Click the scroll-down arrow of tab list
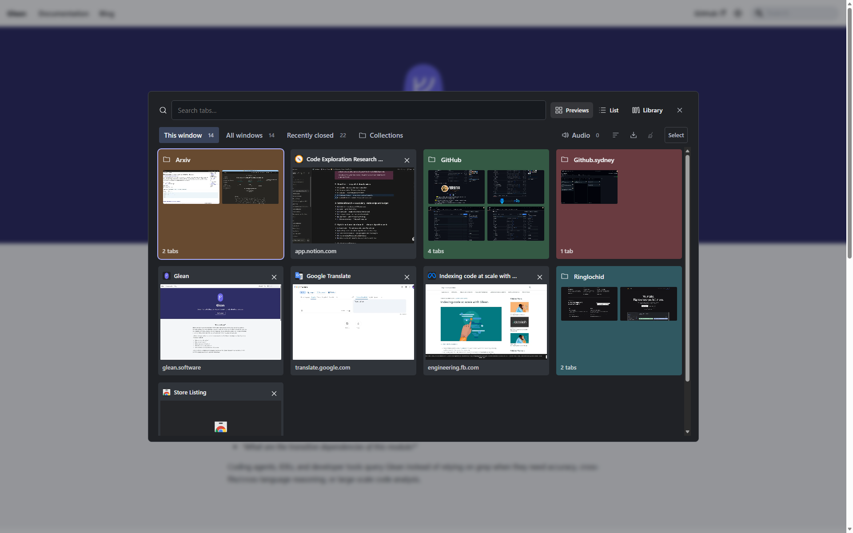Image resolution: width=853 pixels, height=533 pixels. (x=687, y=432)
